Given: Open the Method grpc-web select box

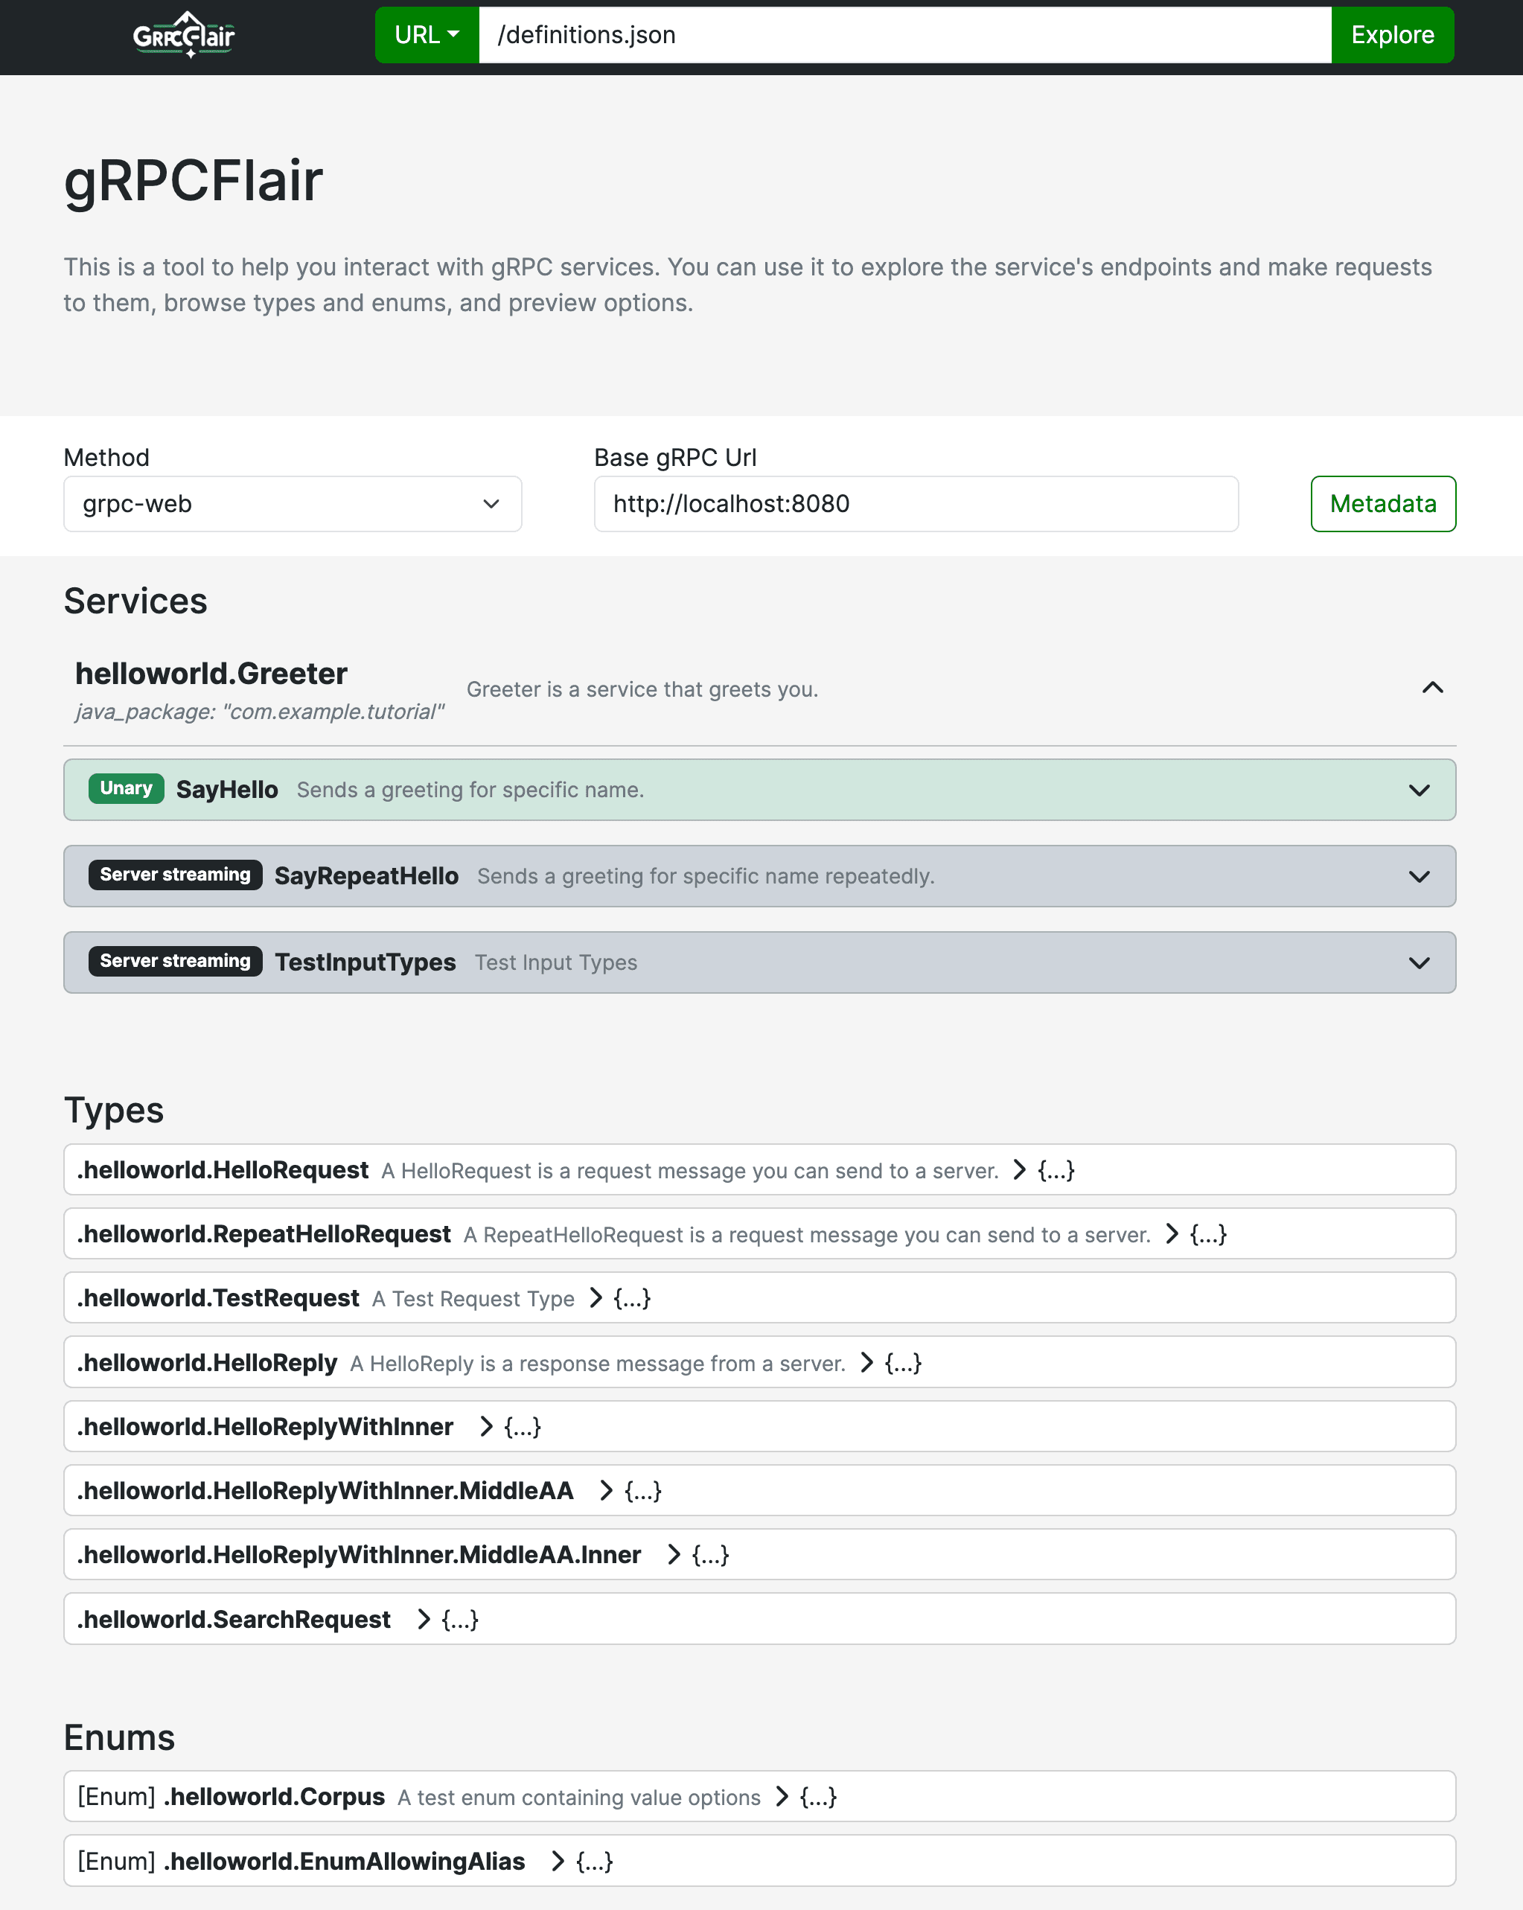Looking at the screenshot, I should (x=293, y=504).
